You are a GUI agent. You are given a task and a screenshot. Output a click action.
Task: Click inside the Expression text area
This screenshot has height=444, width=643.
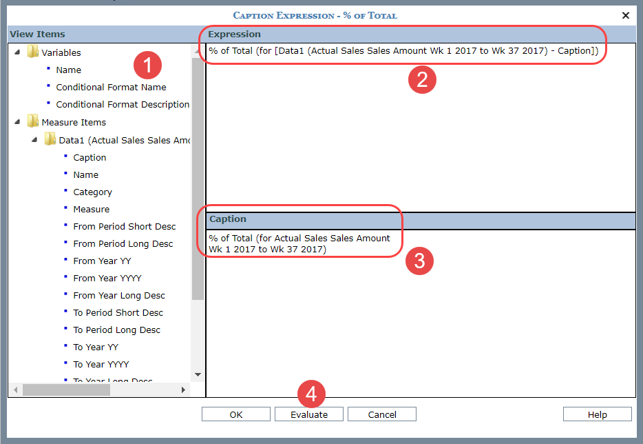coord(420,138)
